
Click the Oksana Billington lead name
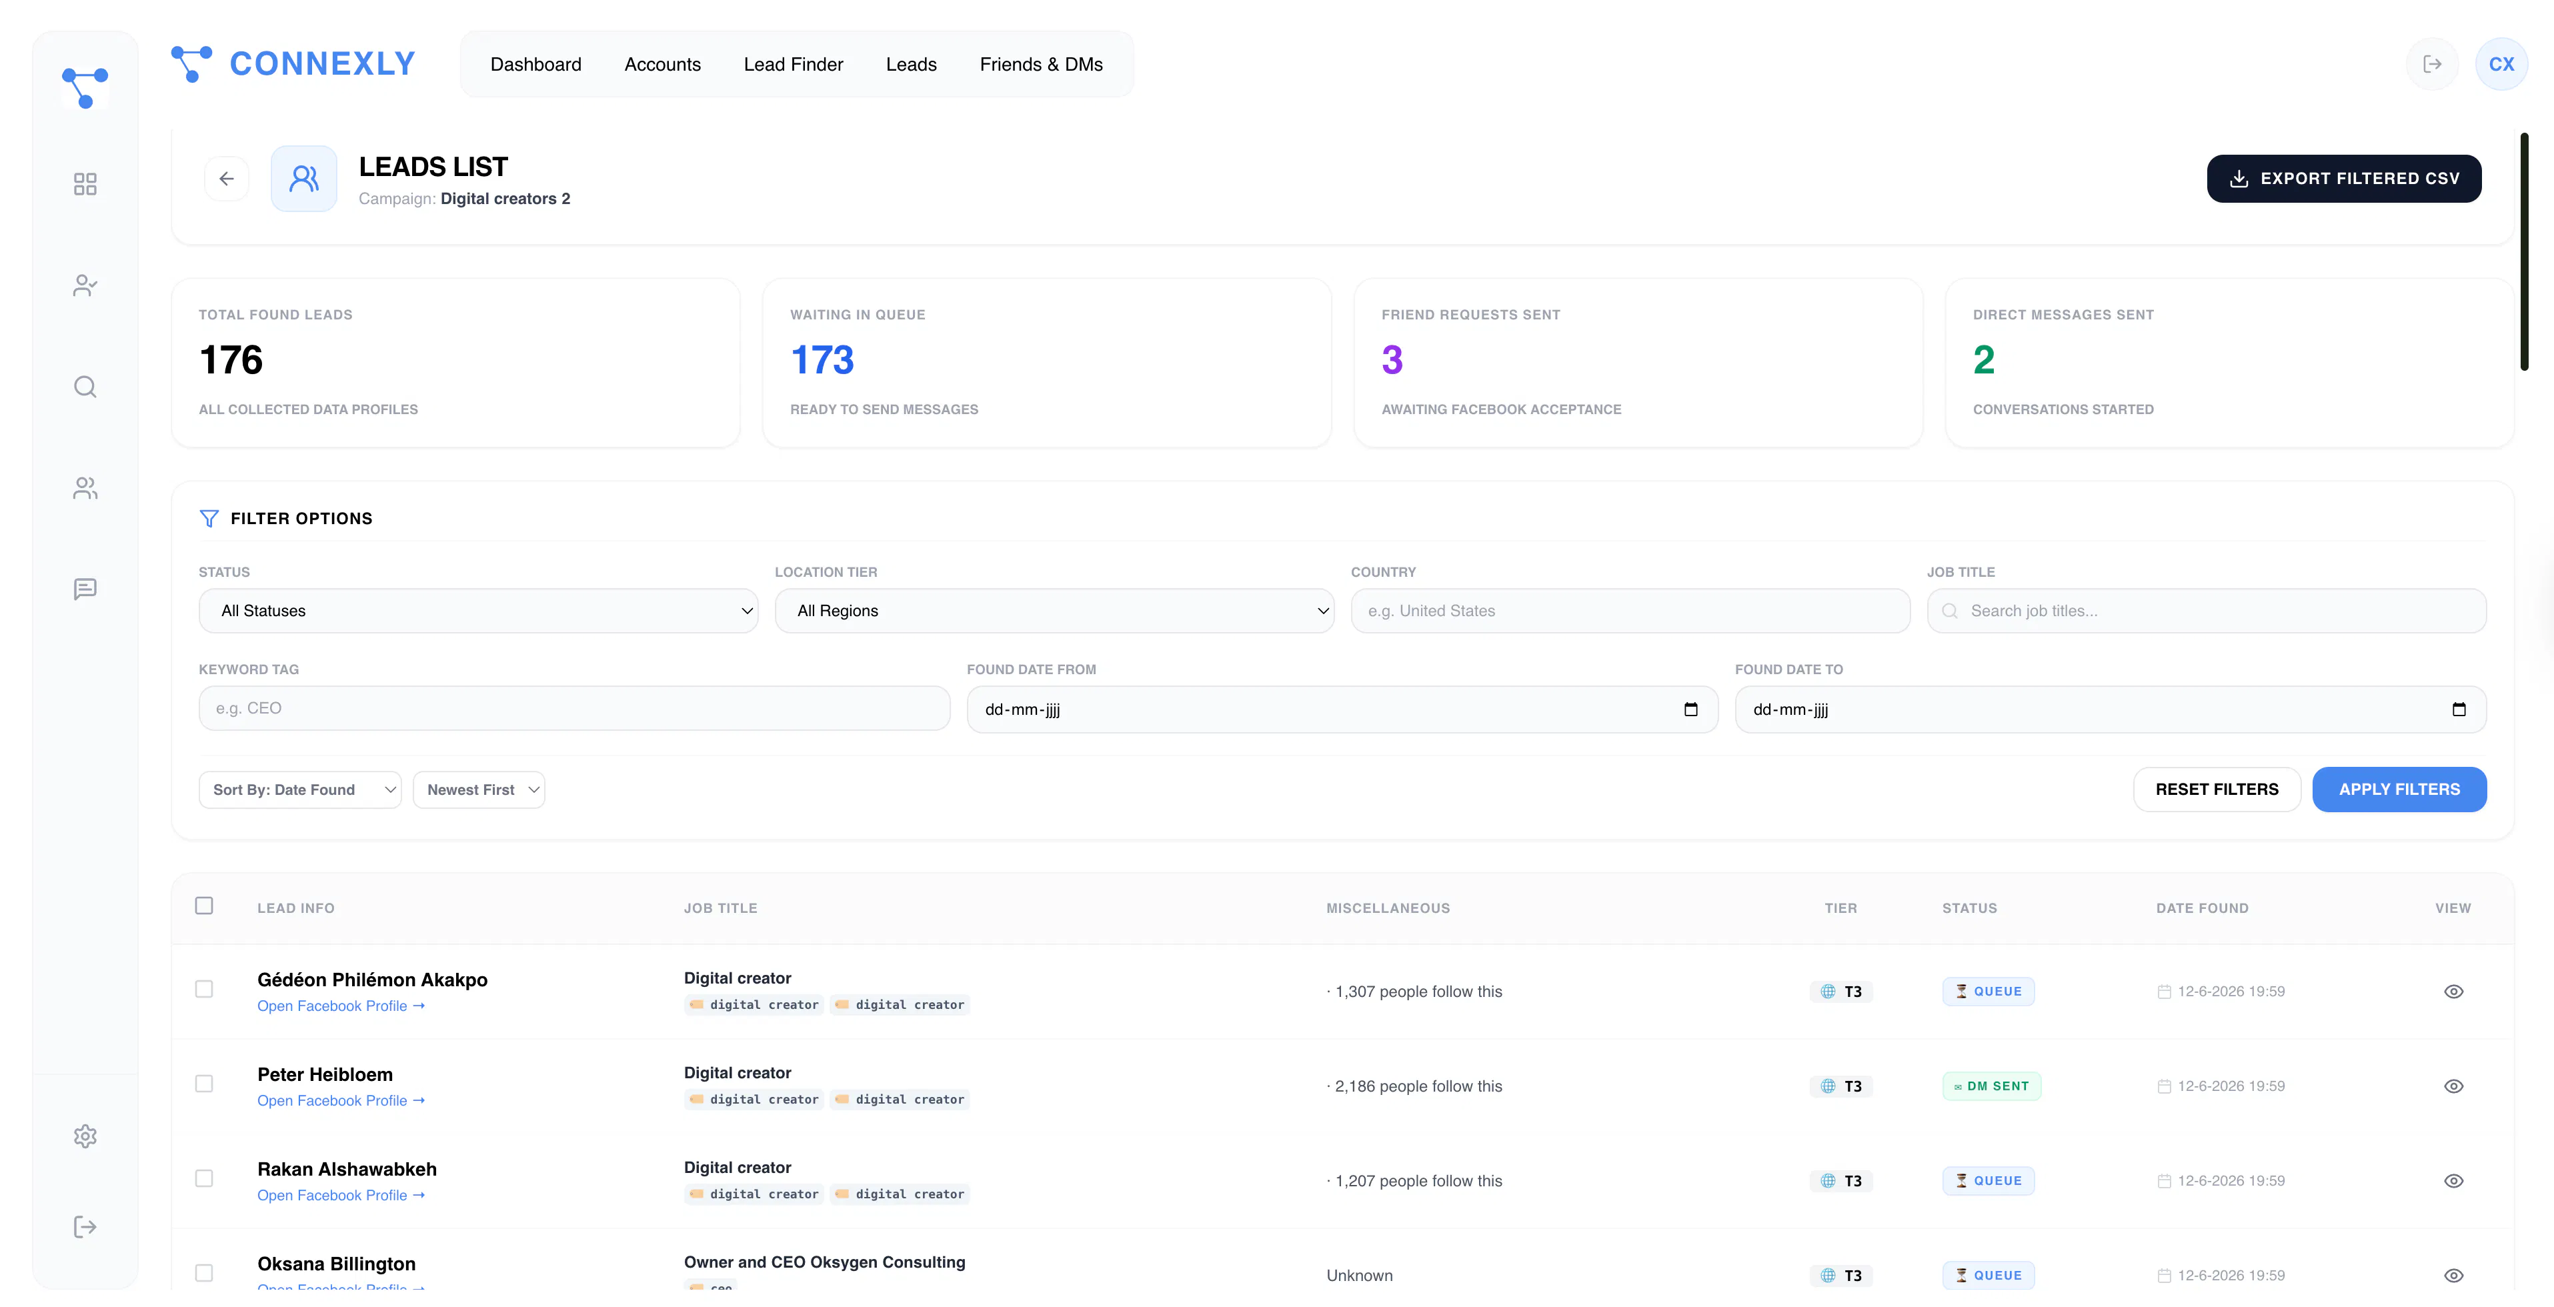pos(336,1264)
